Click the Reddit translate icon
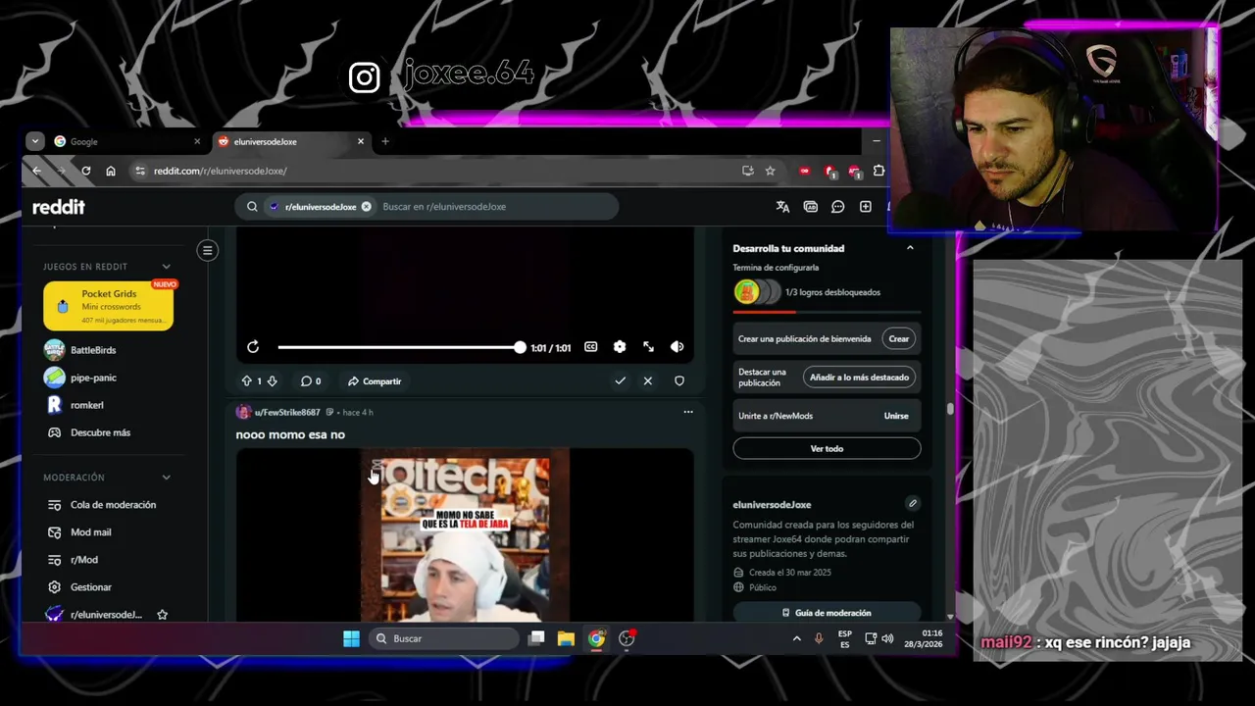Screen dimensions: 1255x706 click(782, 207)
